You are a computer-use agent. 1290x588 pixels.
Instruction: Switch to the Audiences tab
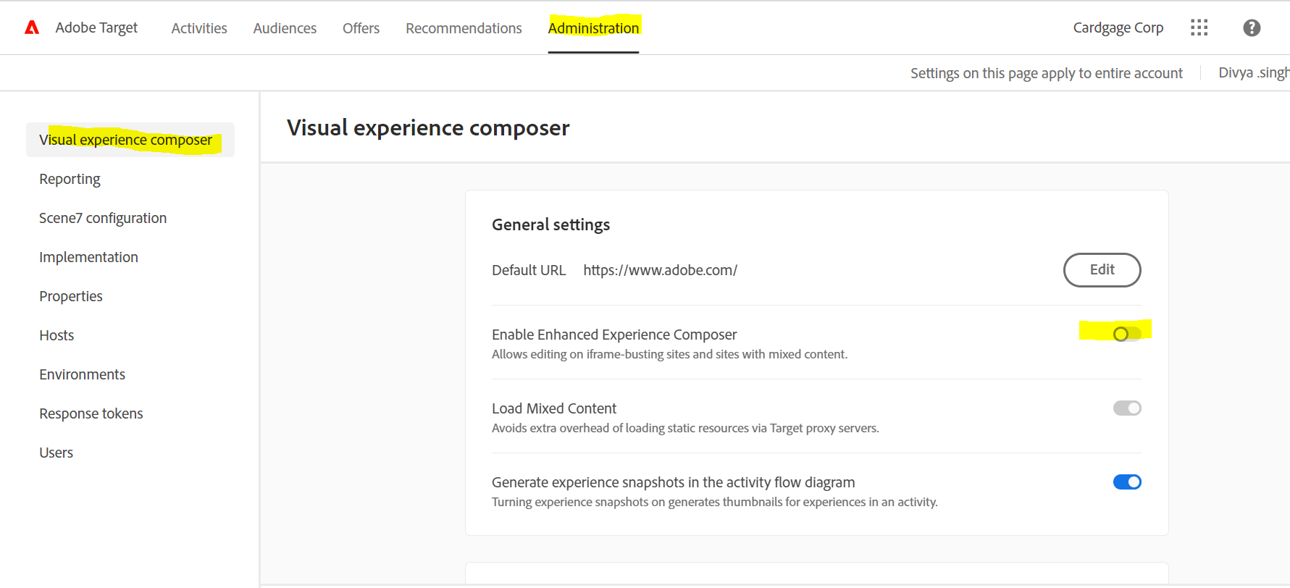[285, 28]
